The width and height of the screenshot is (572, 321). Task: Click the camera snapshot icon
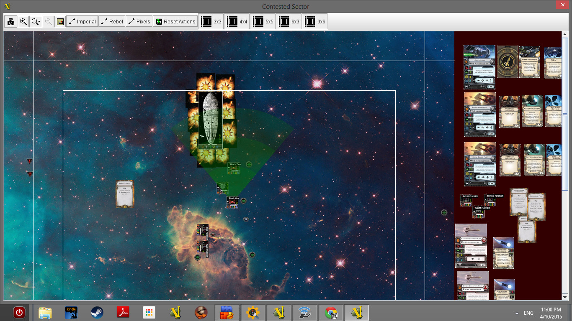click(x=11, y=22)
